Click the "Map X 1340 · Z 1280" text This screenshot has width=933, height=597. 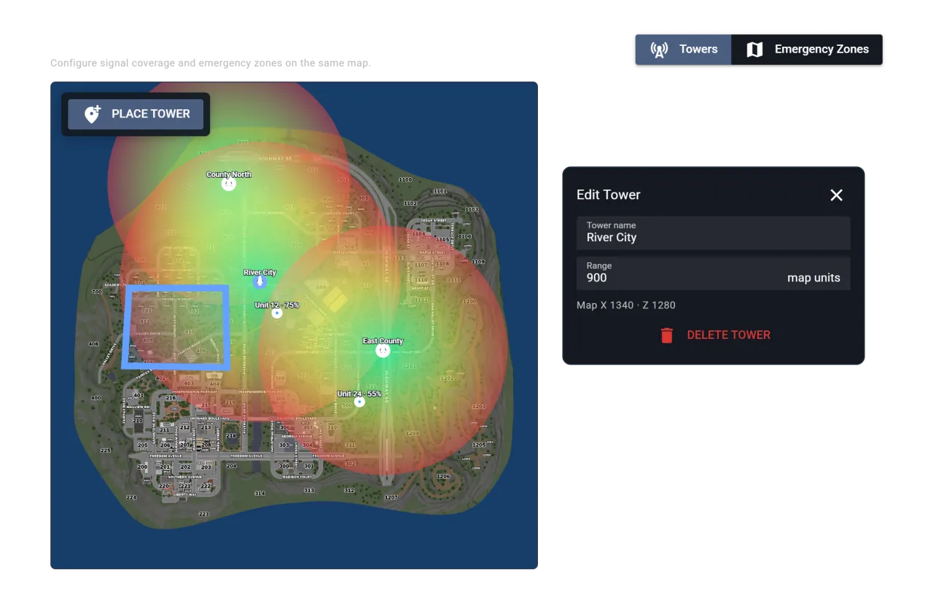click(x=626, y=305)
